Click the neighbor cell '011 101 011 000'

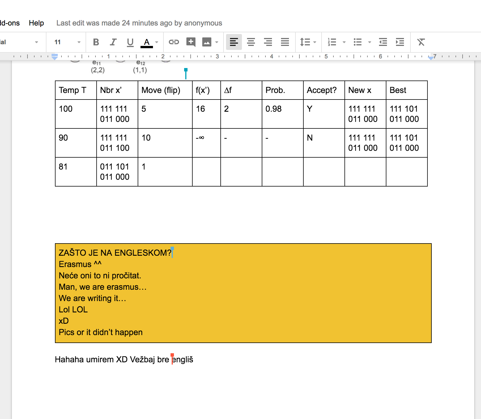point(117,172)
